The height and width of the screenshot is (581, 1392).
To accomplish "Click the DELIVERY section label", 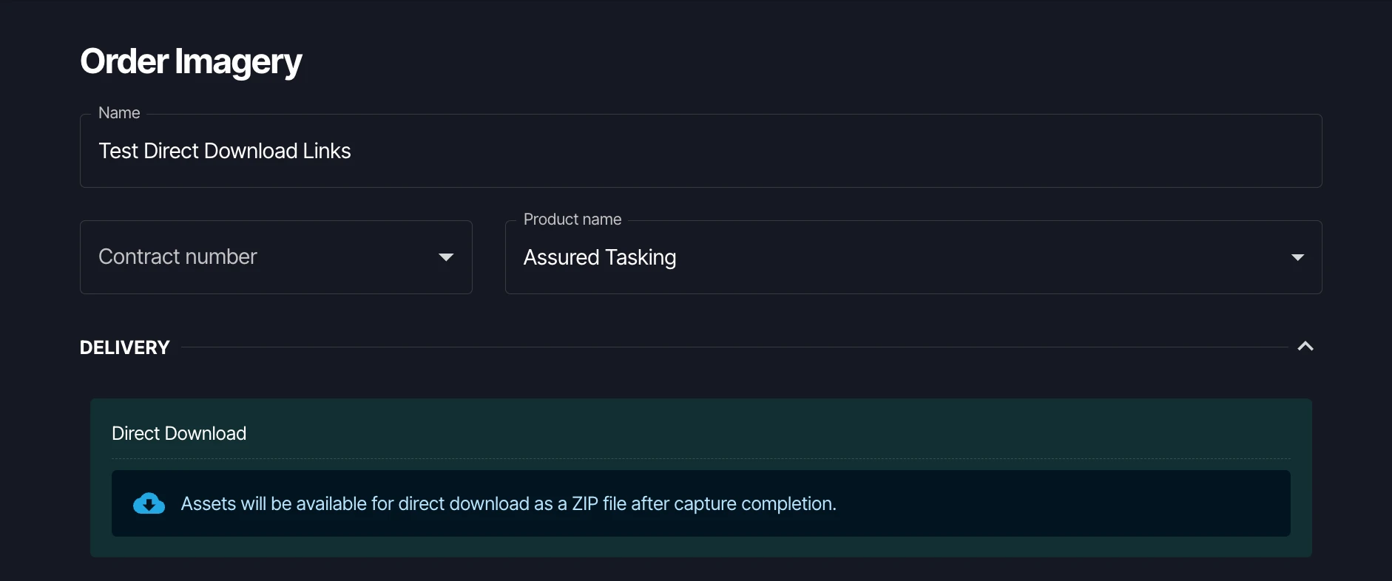I will pyautogui.click(x=125, y=347).
